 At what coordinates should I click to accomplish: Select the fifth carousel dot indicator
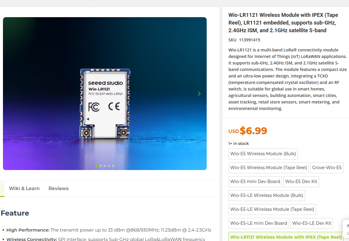(113, 166)
